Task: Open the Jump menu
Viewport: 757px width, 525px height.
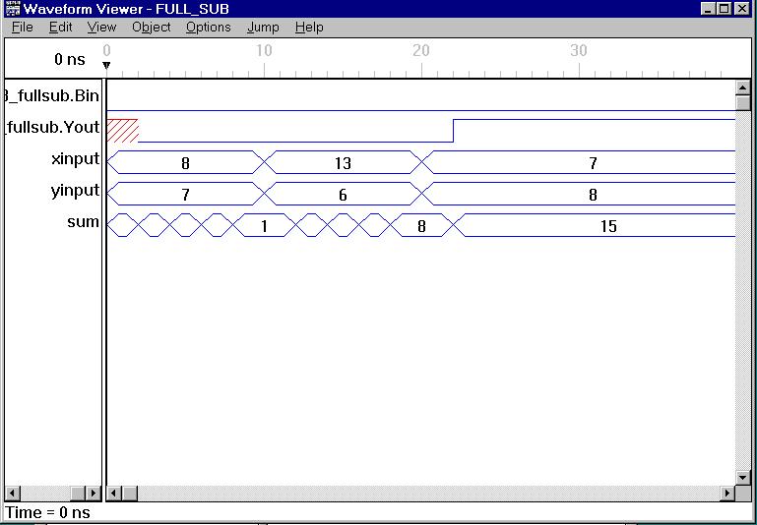Action: pos(263,27)
